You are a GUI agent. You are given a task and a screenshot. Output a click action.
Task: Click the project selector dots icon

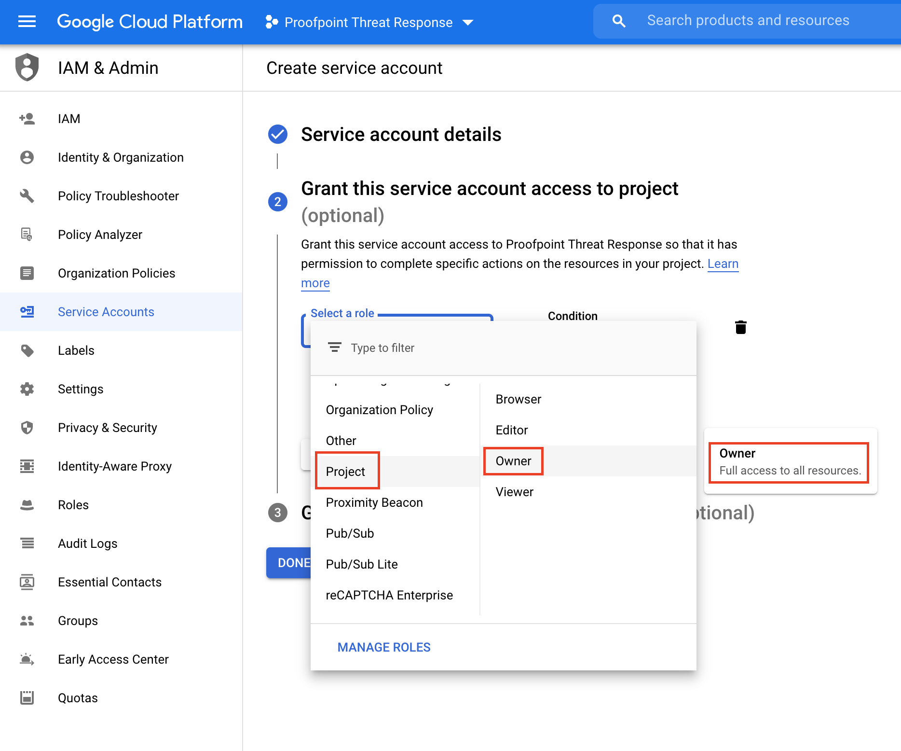pos(272,22)
